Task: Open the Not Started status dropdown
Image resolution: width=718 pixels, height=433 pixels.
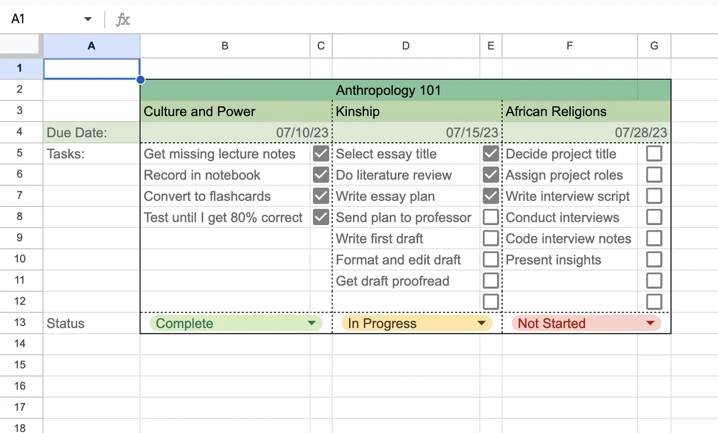Action: pos(651,323)
